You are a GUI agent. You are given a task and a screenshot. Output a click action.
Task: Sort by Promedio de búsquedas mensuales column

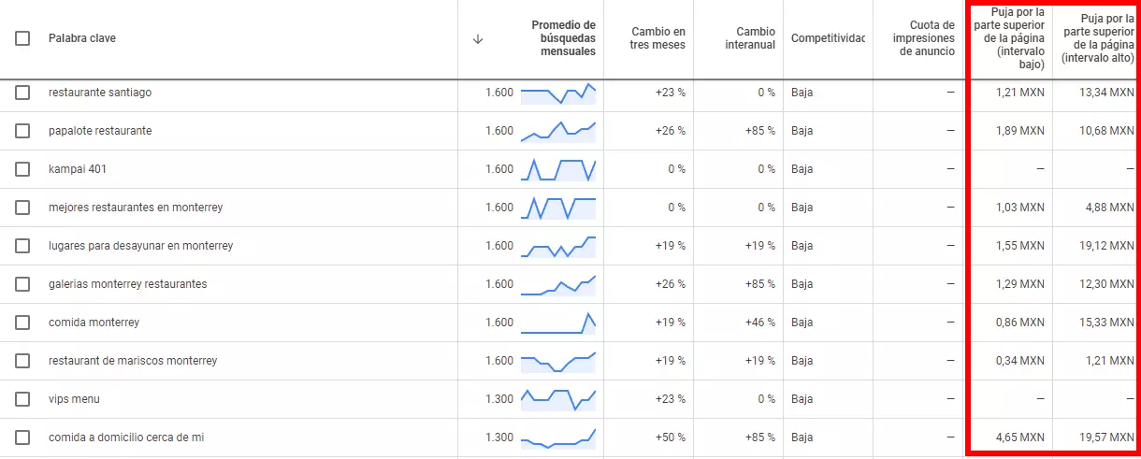pyautogui.click(x=563, y=38)
